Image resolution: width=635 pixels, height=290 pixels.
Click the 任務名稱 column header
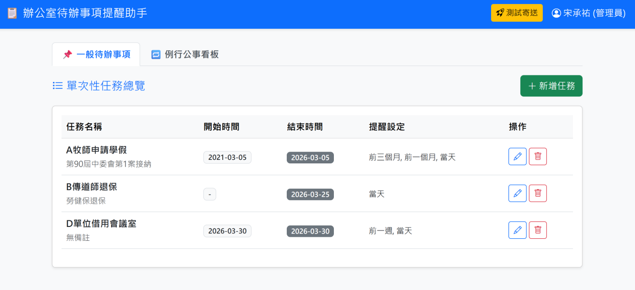[x=84, y=127]
